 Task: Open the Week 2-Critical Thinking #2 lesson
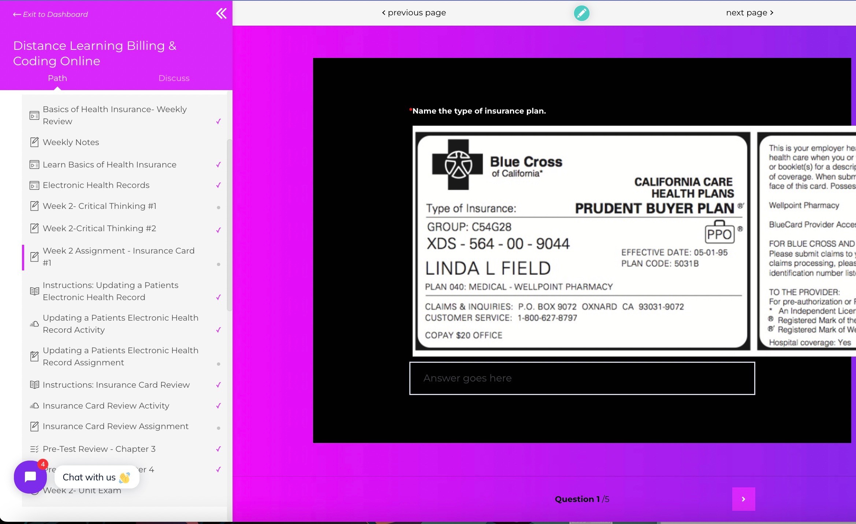[99, 228]
